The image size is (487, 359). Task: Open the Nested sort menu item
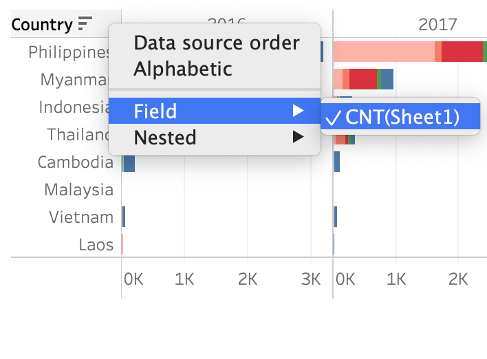pyautogui.click(x=165, y=137)
